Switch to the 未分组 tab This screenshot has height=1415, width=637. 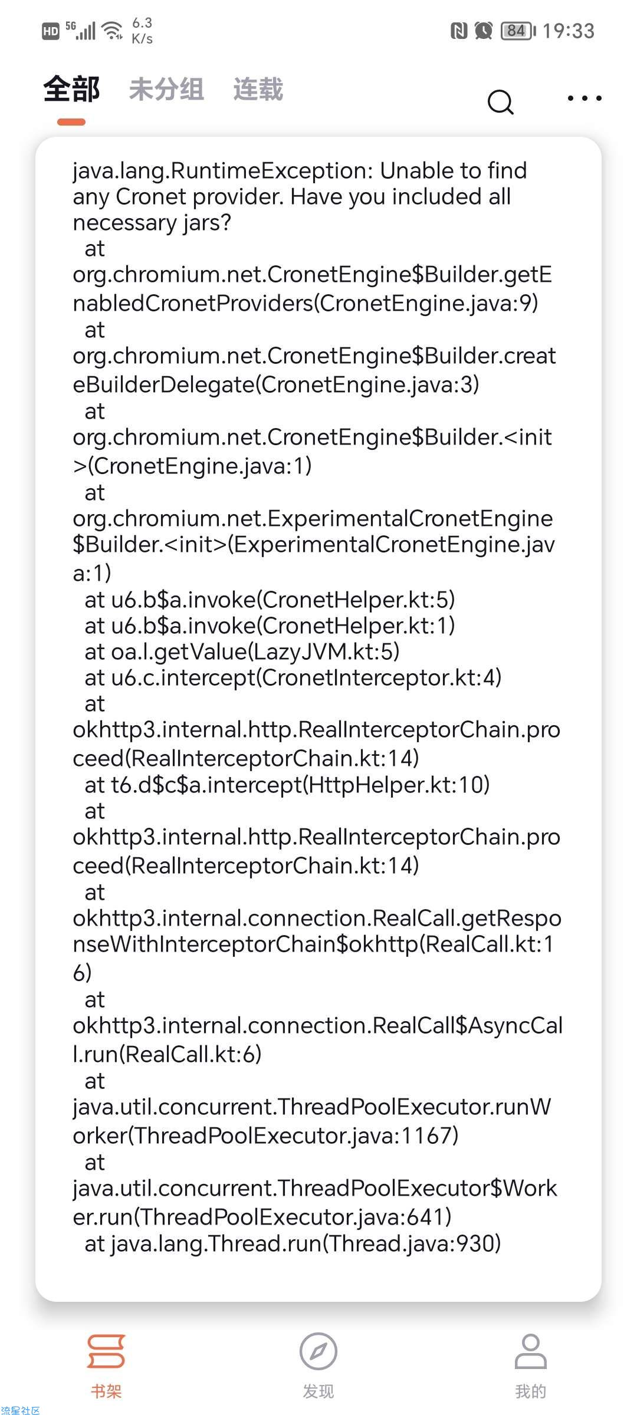pyautogui.click(x=166, y=90)
